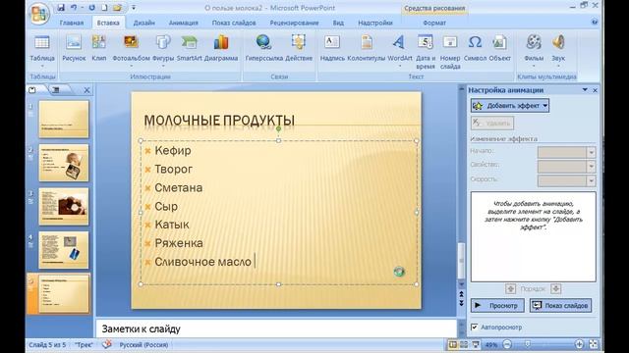Insert Дата и время
The width and height of the screenshot is (629, 353).
426,51
